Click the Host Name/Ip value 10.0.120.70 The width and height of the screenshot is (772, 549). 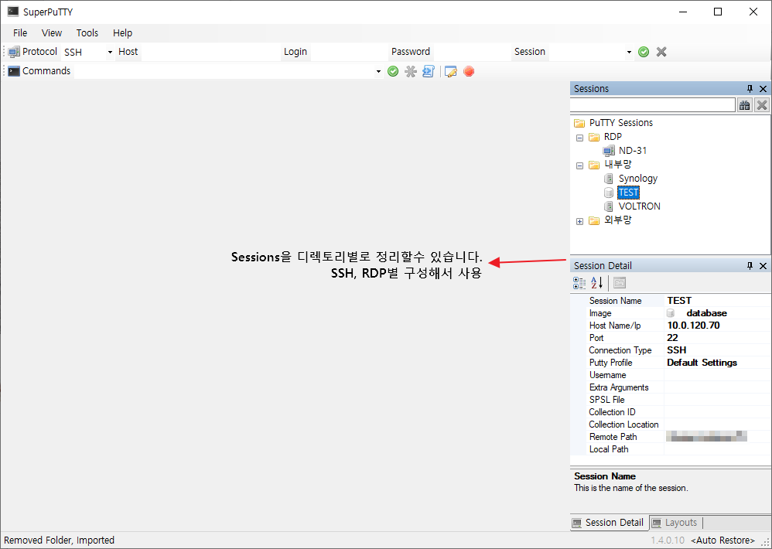693,326
